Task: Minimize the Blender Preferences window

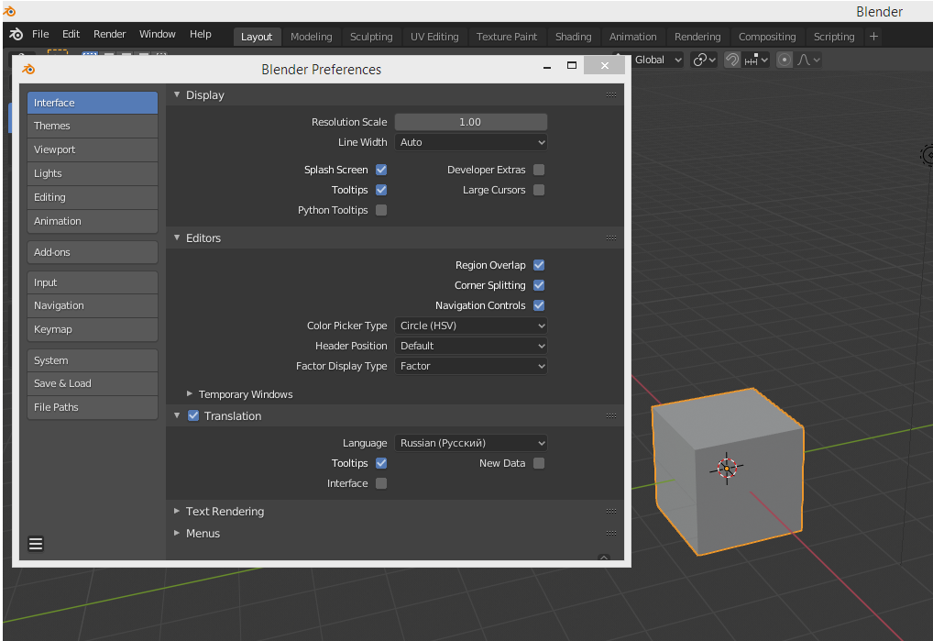Action: (547, 67)
